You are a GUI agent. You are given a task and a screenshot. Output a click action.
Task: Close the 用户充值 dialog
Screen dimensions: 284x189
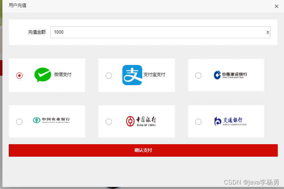(276, 6)
